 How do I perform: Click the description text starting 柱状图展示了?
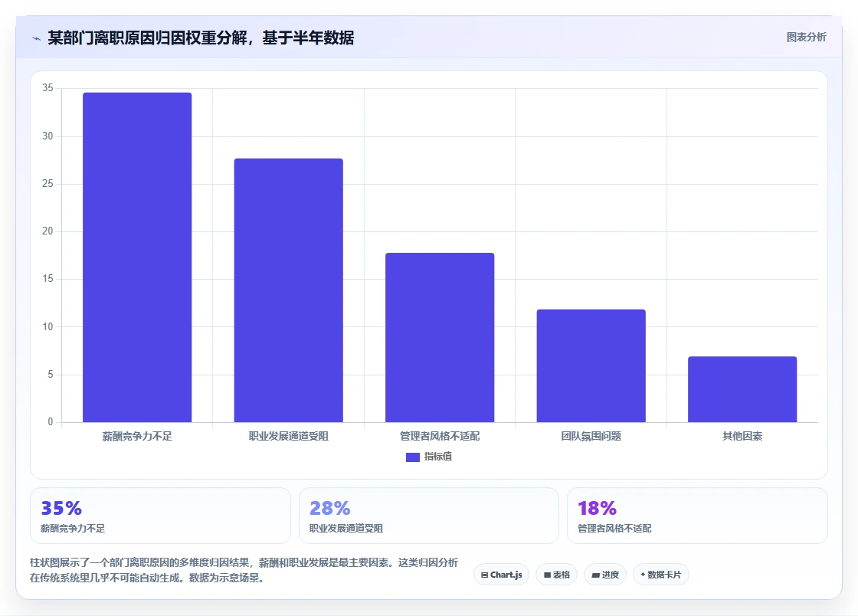(244, 570)
